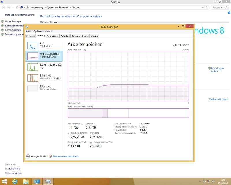Click the Task-Manager title bar icon

[x=27, y=27]
